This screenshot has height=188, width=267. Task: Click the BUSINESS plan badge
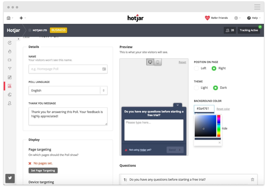tap(58, 30)
